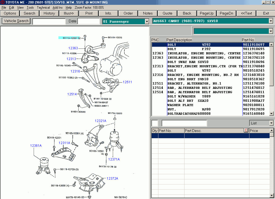Click the Order button
275x199 pixels.
pos(128,13)
